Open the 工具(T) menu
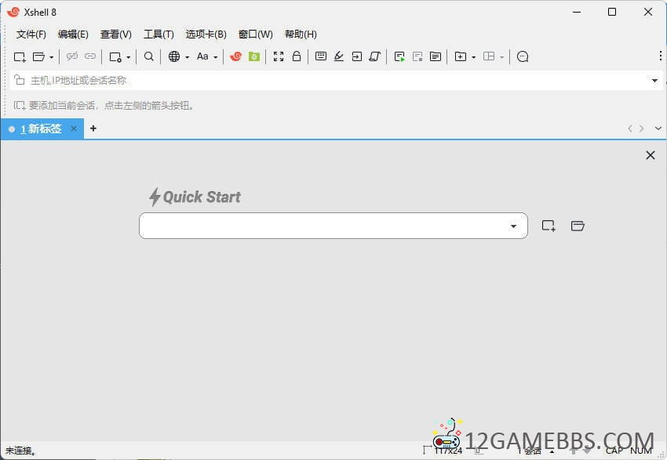 (x=159, y=34)
